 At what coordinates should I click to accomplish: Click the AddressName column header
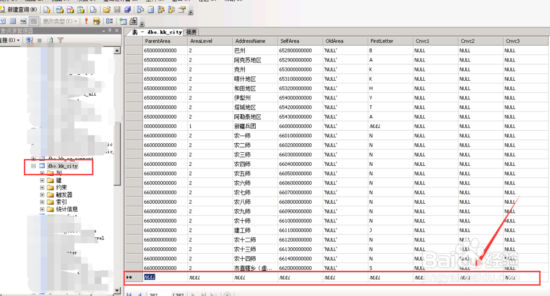255,41
